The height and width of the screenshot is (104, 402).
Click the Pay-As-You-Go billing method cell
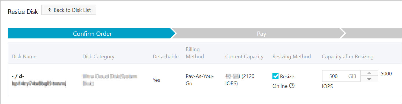200,80
